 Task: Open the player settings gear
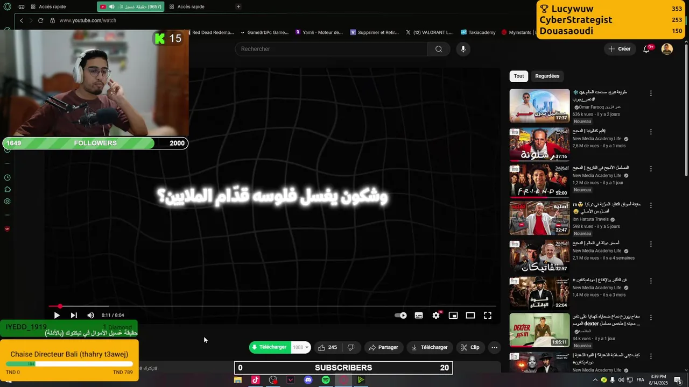[x=436, y=316]
